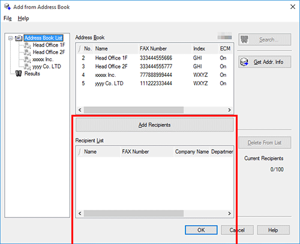Click the xxxxx Inc. group icon
Screen dimensions: 300x244
point(27,59)
